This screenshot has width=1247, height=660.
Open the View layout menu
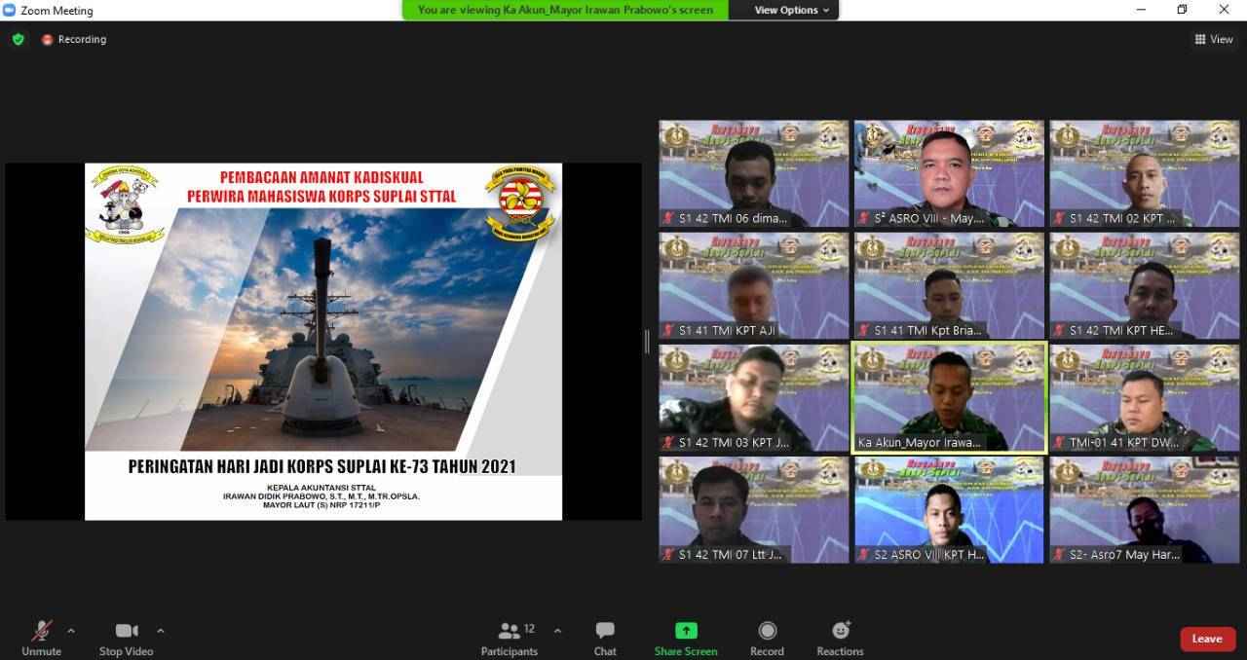(1214, 39)
